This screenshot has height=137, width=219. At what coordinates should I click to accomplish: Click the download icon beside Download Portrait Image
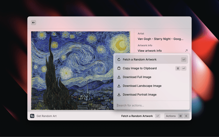119,95
